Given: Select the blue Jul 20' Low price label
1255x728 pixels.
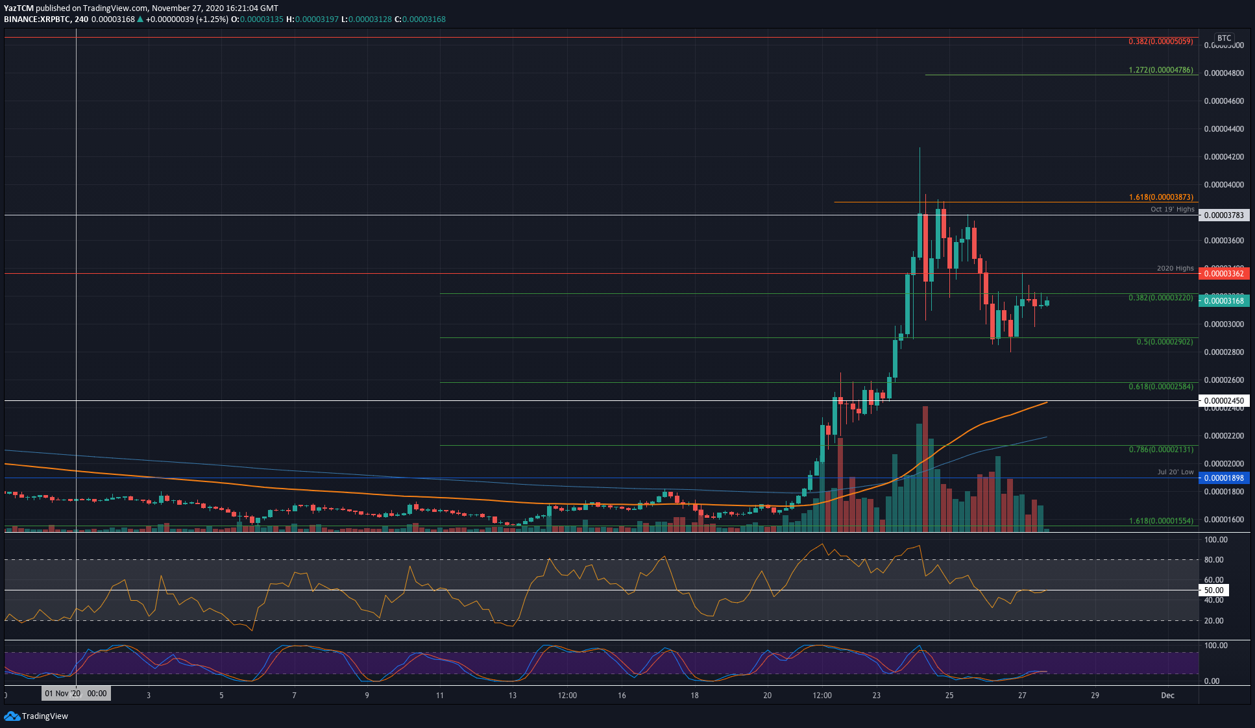Looking at the screenshot, I should coord(1224,478).
